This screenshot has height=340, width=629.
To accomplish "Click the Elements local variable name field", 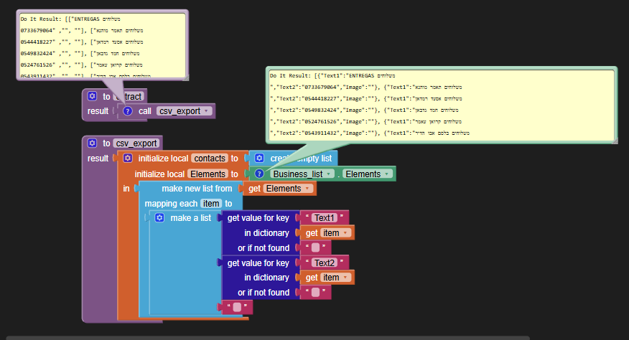I will tap(208, 174).
